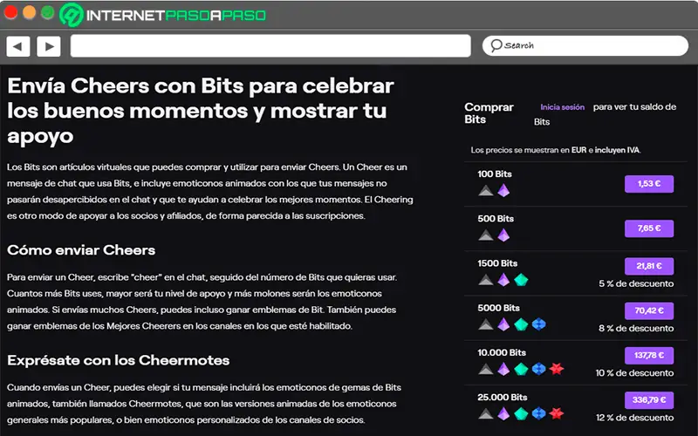Click the gray gem under 500 Bits

tap(486, 235)
